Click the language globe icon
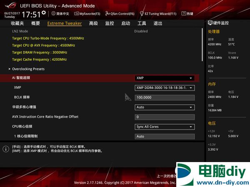Viewport: 250px width, 187px height. tap(53, 14)
